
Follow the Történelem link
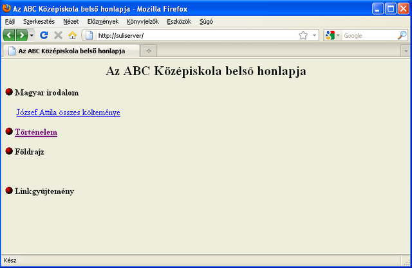36,132
